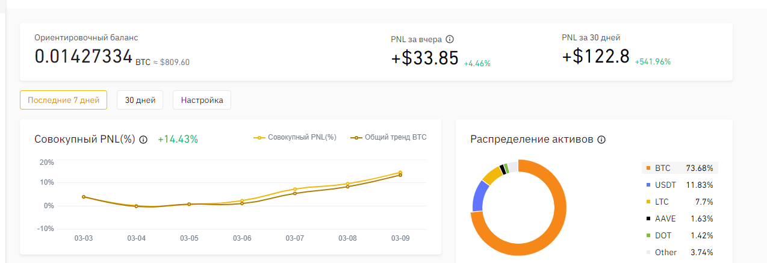Toggle Общий тренд BTC legend series
The image size is (767, 263).
(390, 137)
